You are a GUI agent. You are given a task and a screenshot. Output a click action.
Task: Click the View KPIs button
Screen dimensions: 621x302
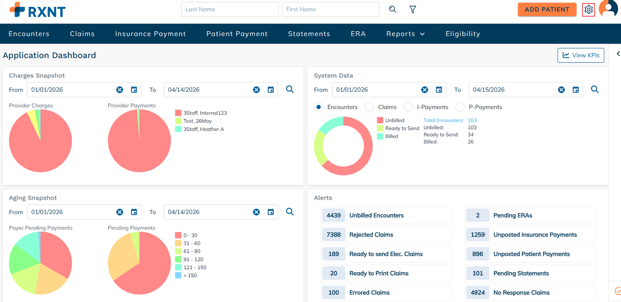581,55
